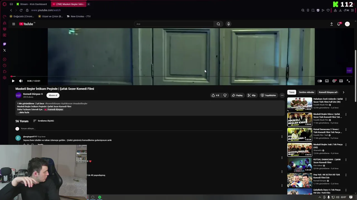
Task: Open the YouTube hamburger guide menu
Action: [x=13, y=24]
